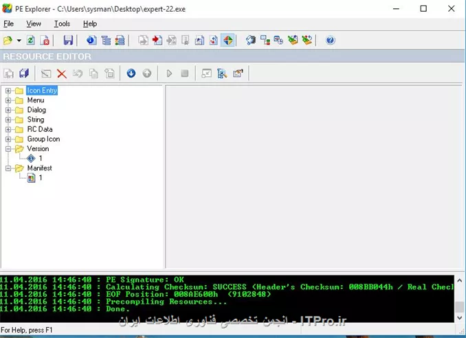This screenshot has height=338, width=466.
Task: Expand the Group Icon folder
Action: point(8,139)
